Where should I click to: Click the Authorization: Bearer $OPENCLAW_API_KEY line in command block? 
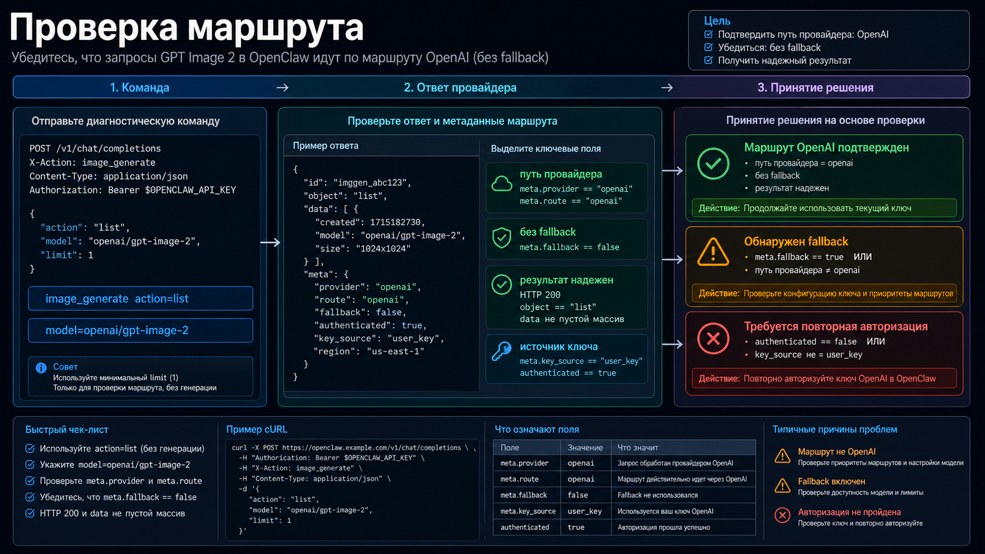click(133, 190)
